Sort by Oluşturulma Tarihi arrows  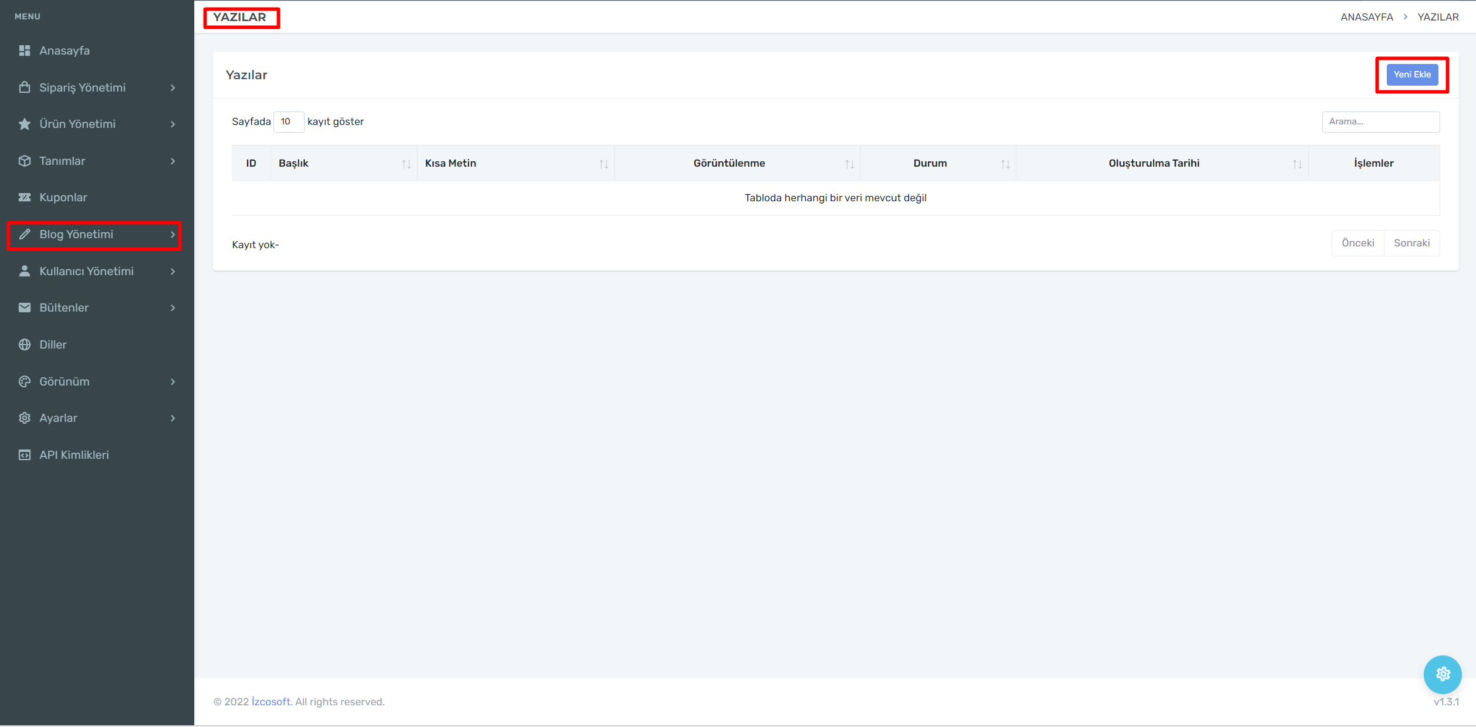click(x=1297, y=164)
